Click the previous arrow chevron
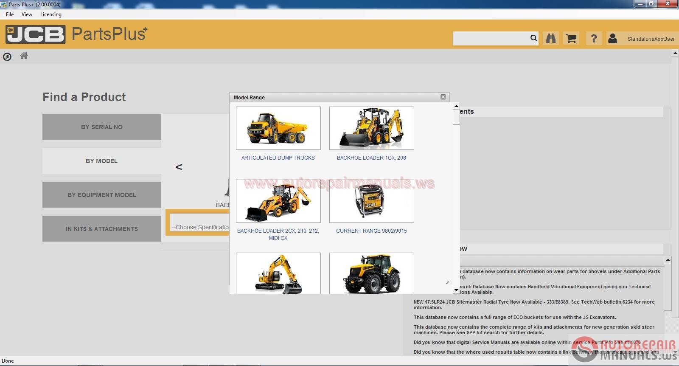 click(x=179, y=167)
